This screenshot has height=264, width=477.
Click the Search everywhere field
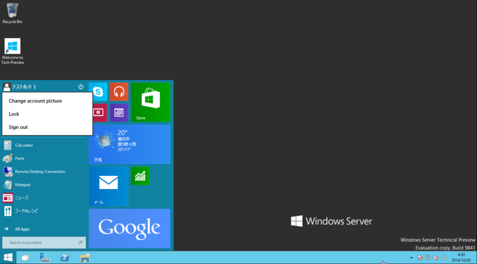44,243
